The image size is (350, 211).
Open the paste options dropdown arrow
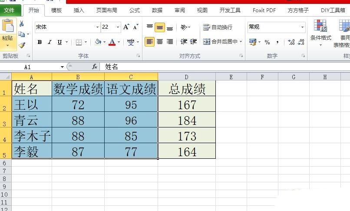pyautogui.click(x=7, y=45)
